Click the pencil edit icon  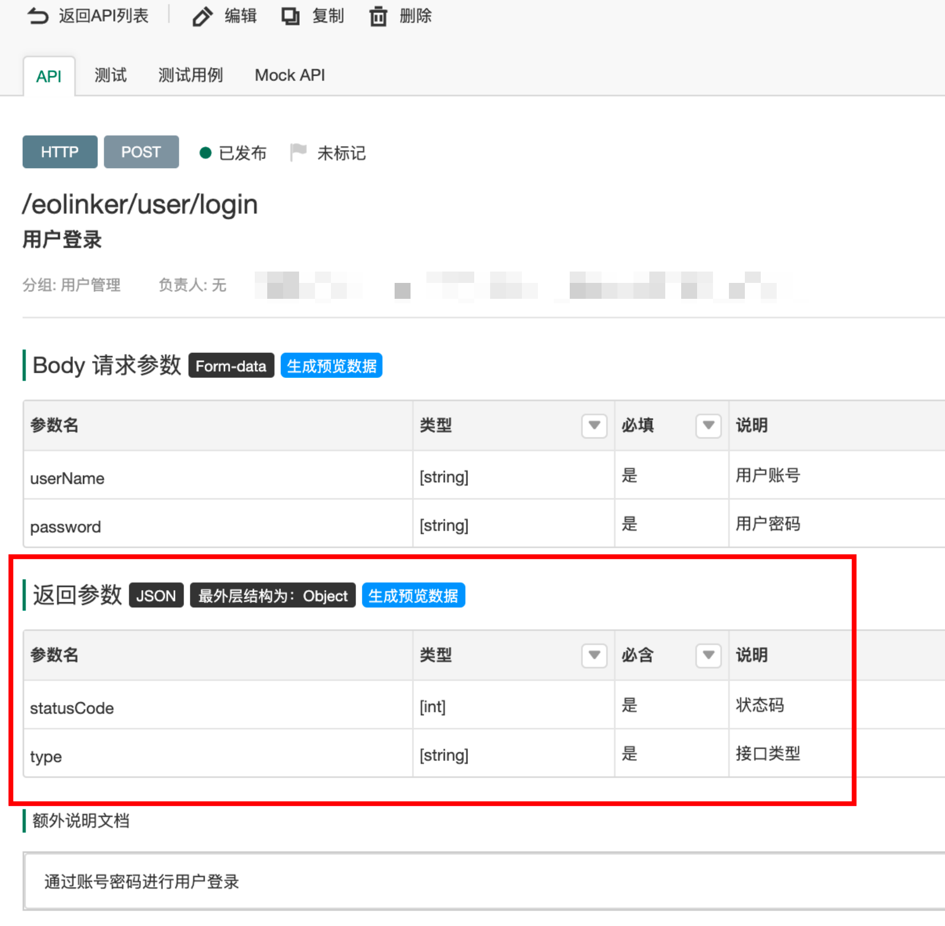pyautogui.click(x=202, y=16)
